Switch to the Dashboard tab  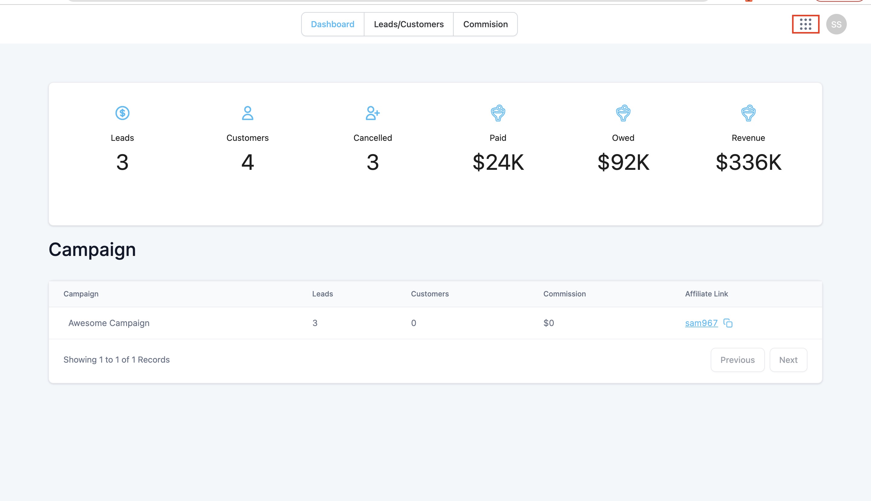click(x=332, y=24)
